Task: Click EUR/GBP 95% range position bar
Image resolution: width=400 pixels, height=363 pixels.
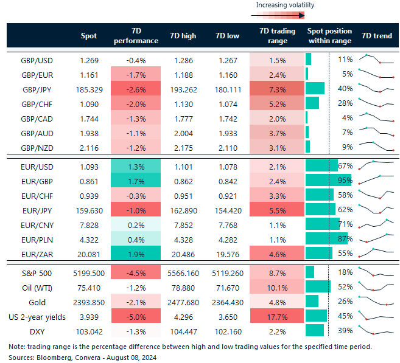Action: pos(328,180)
